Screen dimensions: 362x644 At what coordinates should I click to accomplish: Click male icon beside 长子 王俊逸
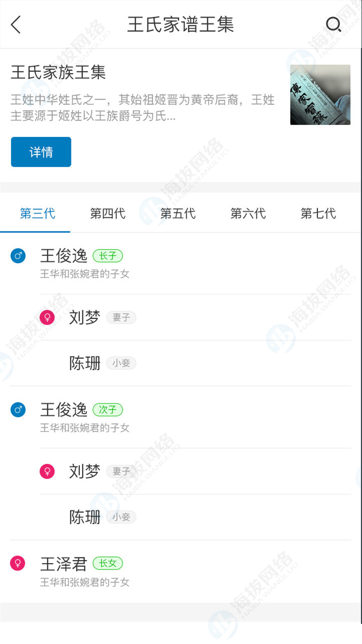(x=18, y=257)
